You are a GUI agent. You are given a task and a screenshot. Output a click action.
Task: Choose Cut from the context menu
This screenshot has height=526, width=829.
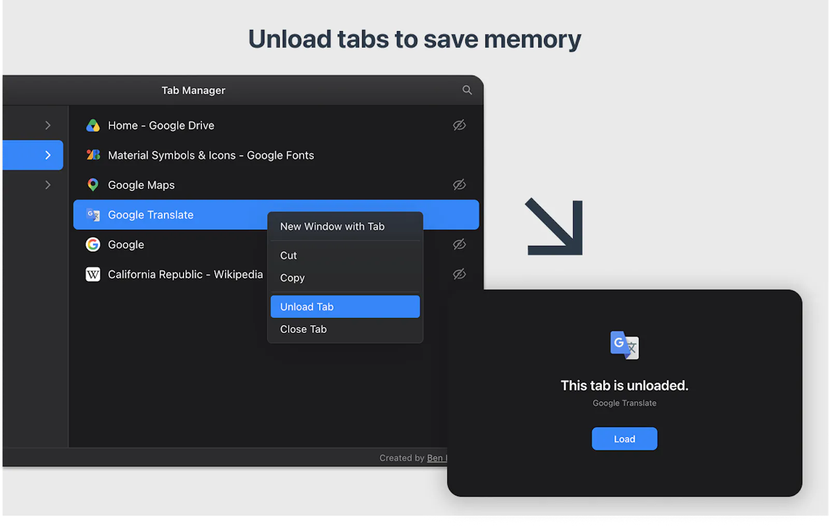point(345,255)
